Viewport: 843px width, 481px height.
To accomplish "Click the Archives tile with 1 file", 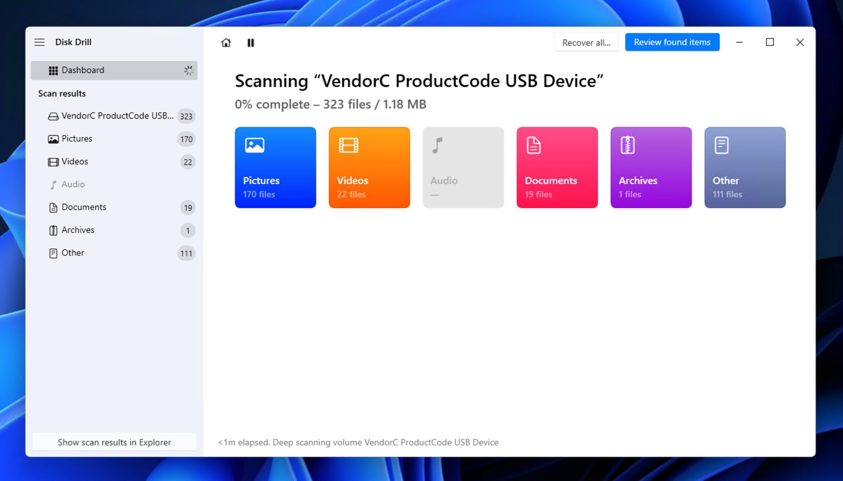I will [x=651, y=167].
